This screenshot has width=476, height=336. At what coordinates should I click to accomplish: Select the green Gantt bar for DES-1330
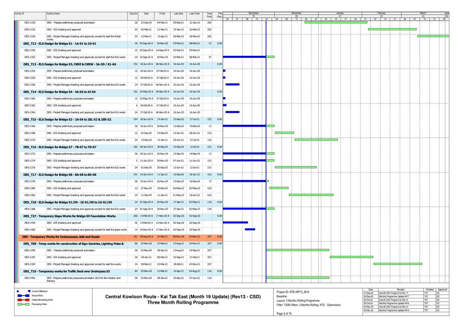click(x=336, y=22)
